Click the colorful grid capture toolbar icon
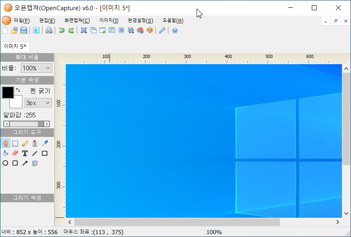This screenshot has width=351, height=237. pos(112,30)
